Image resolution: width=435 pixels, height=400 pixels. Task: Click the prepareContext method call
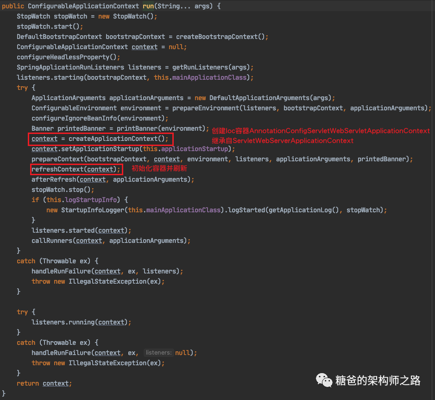coord(57,159)
